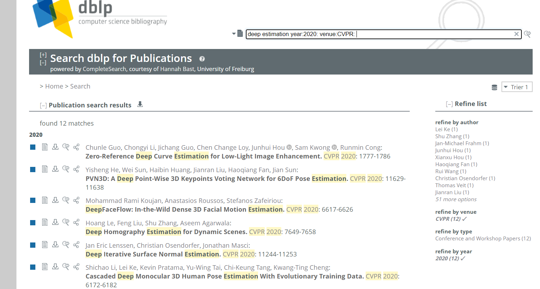This screenshot has width=540, height=289.
Task: Refine by Conference and Workshop Papers type
Action: coord(483,239)
